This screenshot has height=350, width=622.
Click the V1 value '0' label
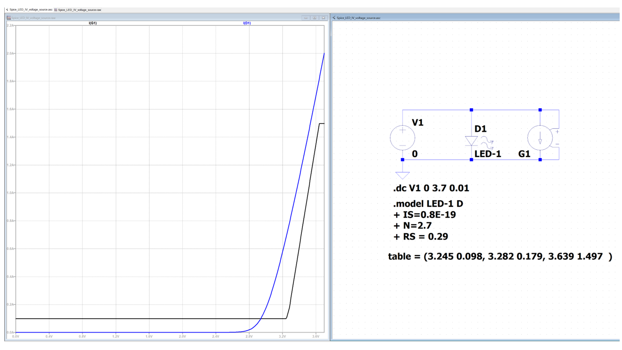tap(415, 153)
